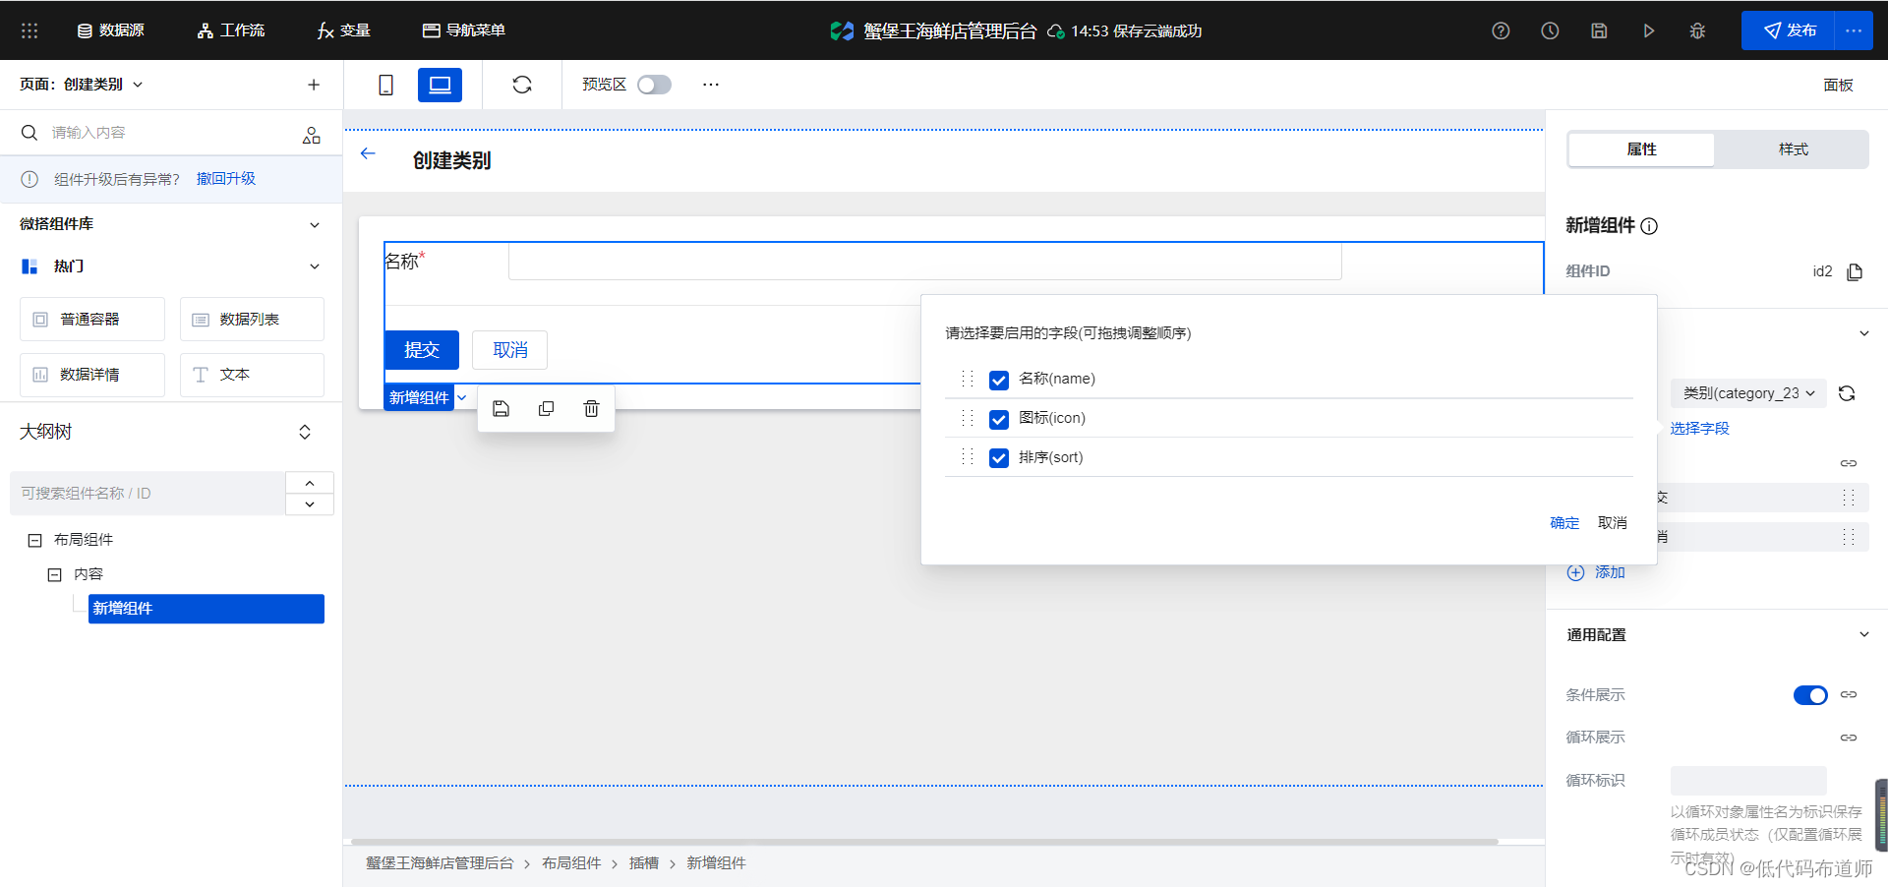The image size is (1888, 887).
Task: Refresh the canvas preview
Action: click(x=522, y=85)
